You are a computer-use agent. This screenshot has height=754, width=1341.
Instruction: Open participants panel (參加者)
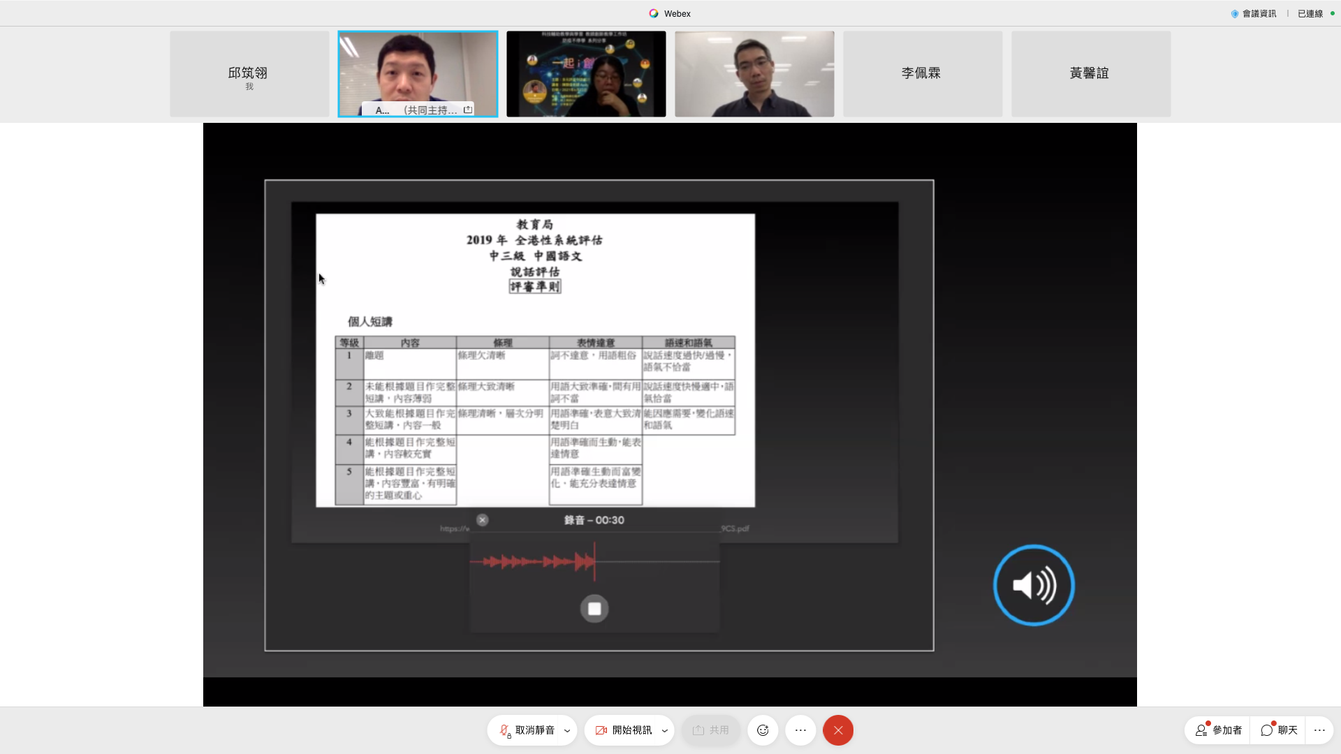pos(1218,730)
